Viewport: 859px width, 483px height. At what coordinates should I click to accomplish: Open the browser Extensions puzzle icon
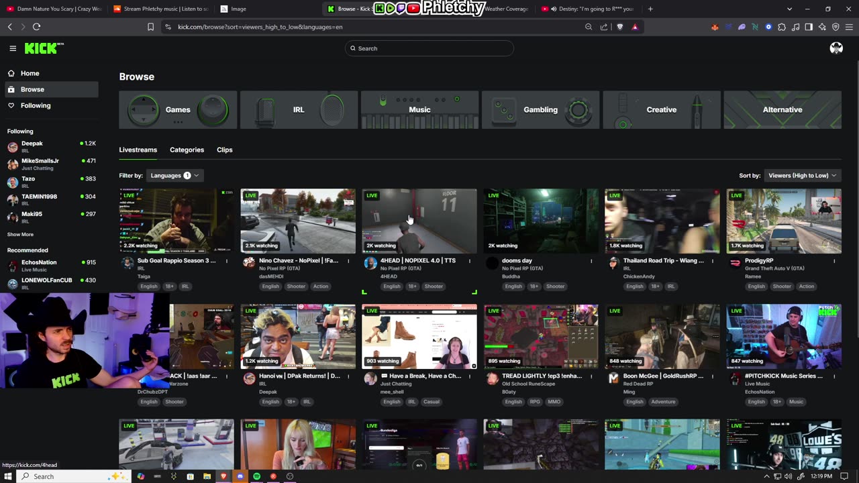[782, 27]
